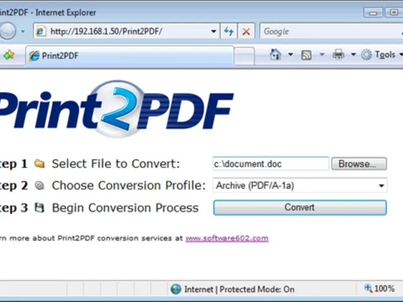Click the refresh arrows icon beside address bar
The height and width of the screenshot is (302, 403).
pyautogui.click(x=229, y=31)
